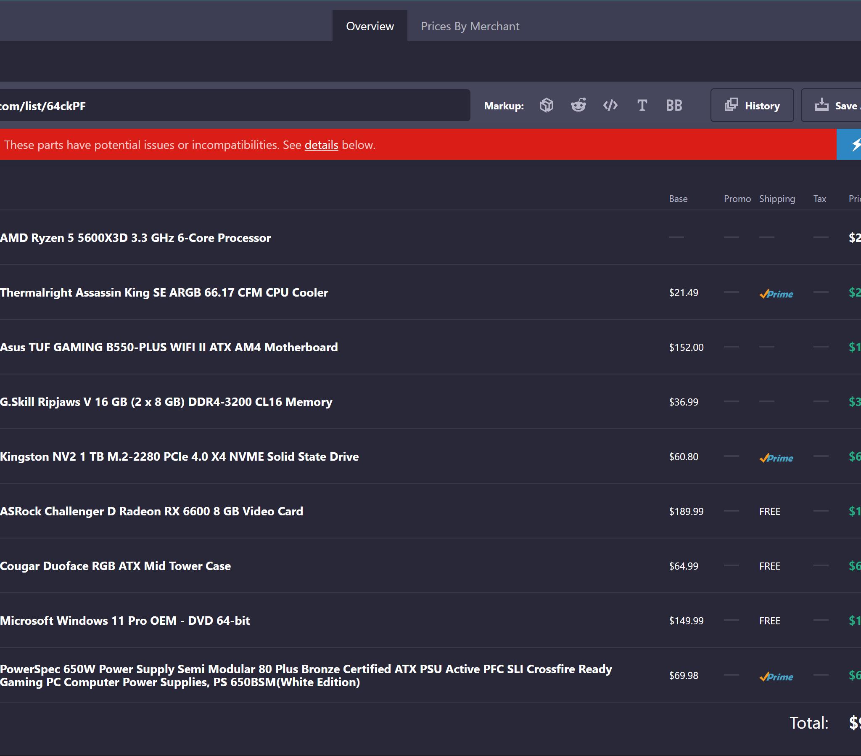Open Cougar Duoface RGB case link
861x756 pixels.
point(116,566)
